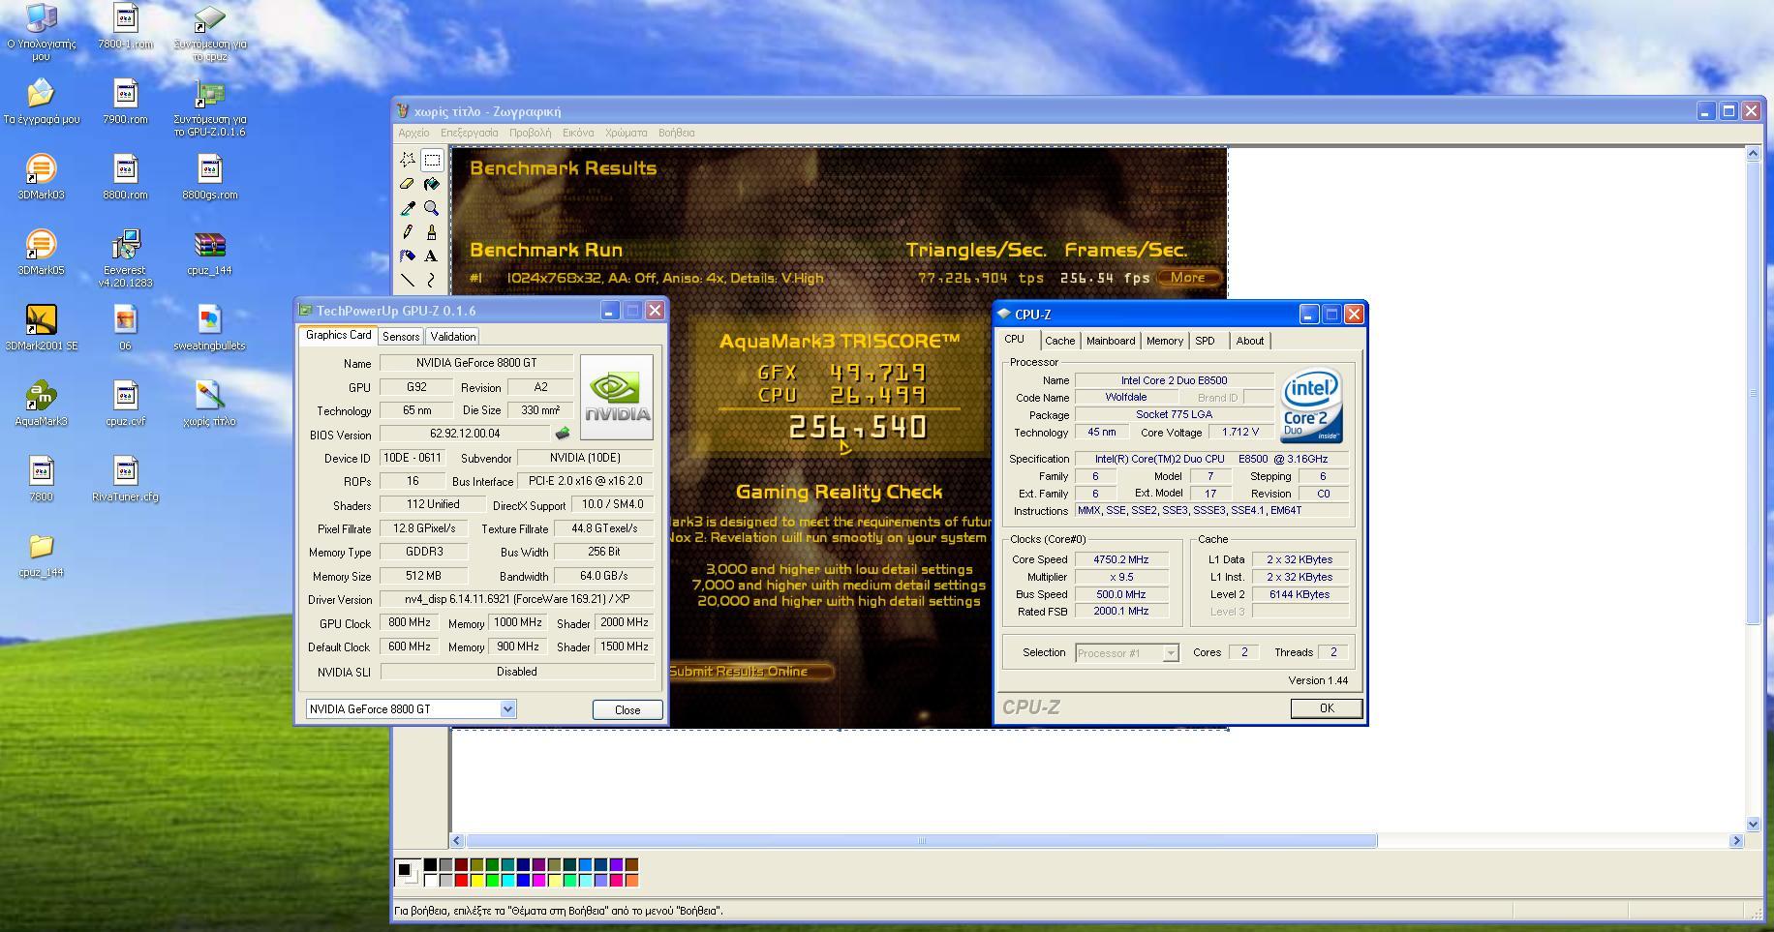This screenshot has width=1774, height=932.
Task: Select the Airbrush spray can tool
Action: click(x=408, y=256)
